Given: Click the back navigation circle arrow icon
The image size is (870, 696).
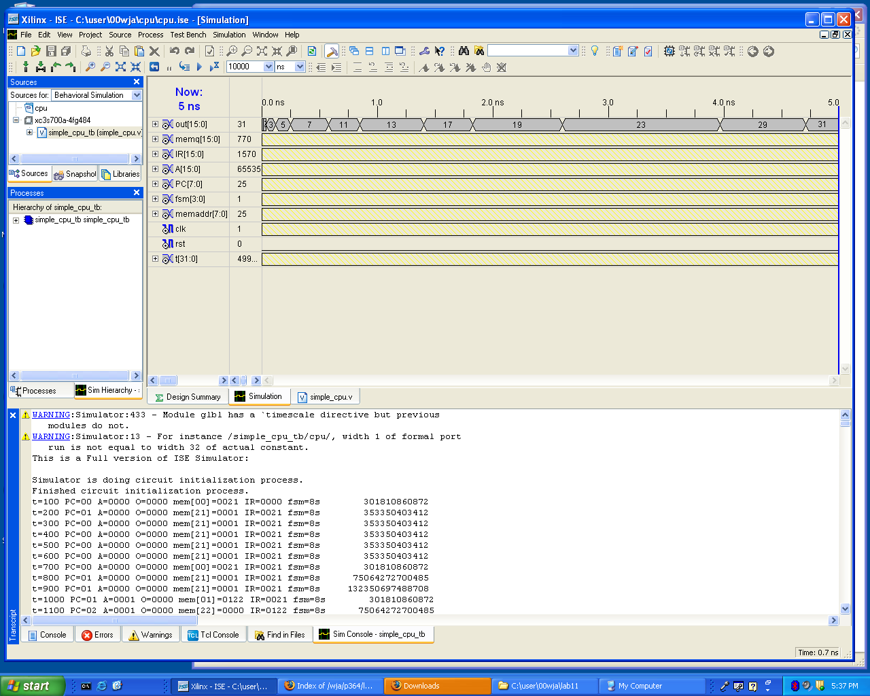Looking at the screenshot, I should [753, 51].
